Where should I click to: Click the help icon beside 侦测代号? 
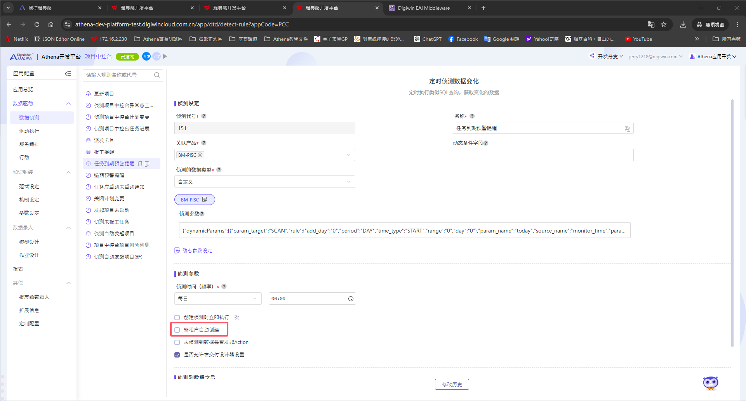[x=204, y=116]
